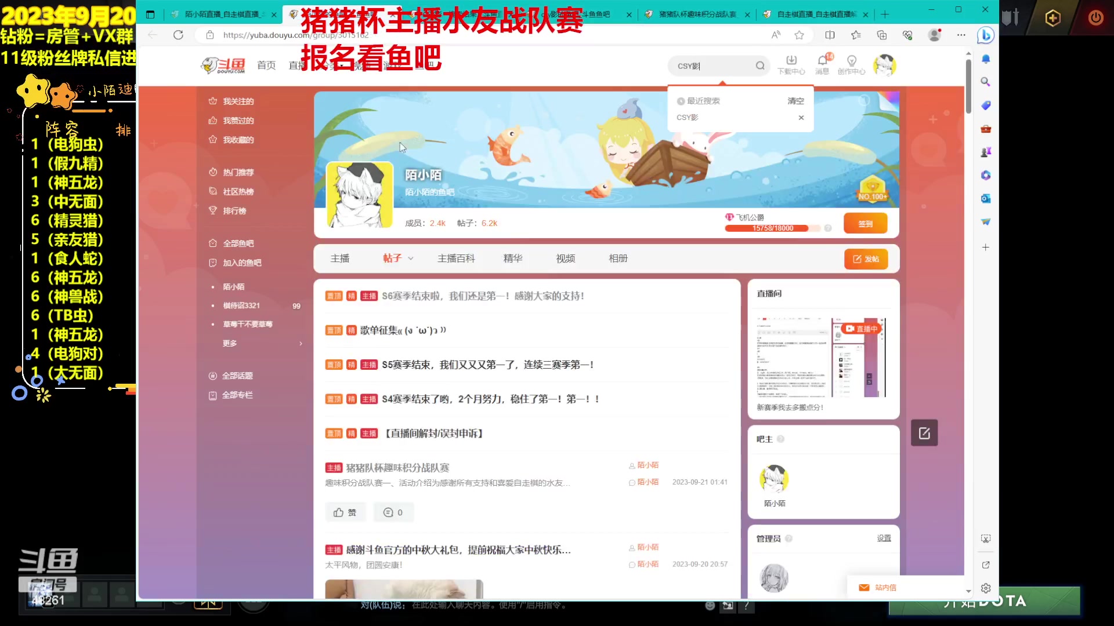Add page to favorites star icon
The width and height of the screenshot is (1114, 626).
pyautogui.click(x=799, y=35)
